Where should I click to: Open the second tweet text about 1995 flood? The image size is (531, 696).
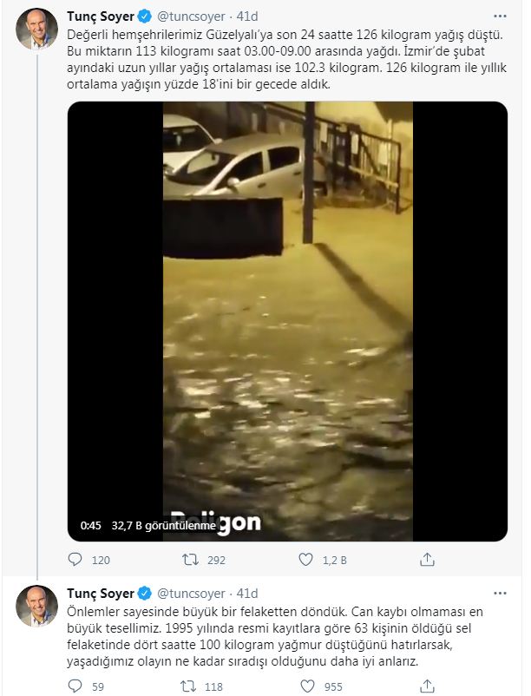pyautogui.click(x=275, y=636)
